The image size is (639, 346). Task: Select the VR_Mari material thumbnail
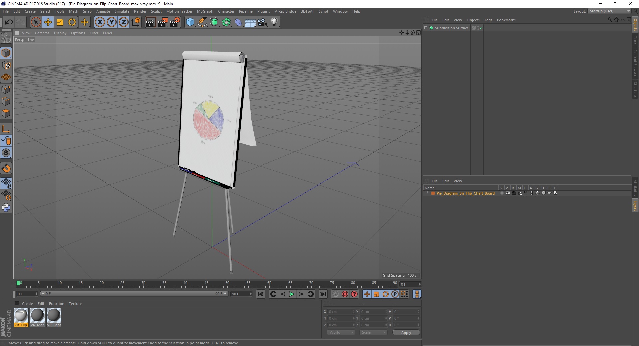(37, 317)
